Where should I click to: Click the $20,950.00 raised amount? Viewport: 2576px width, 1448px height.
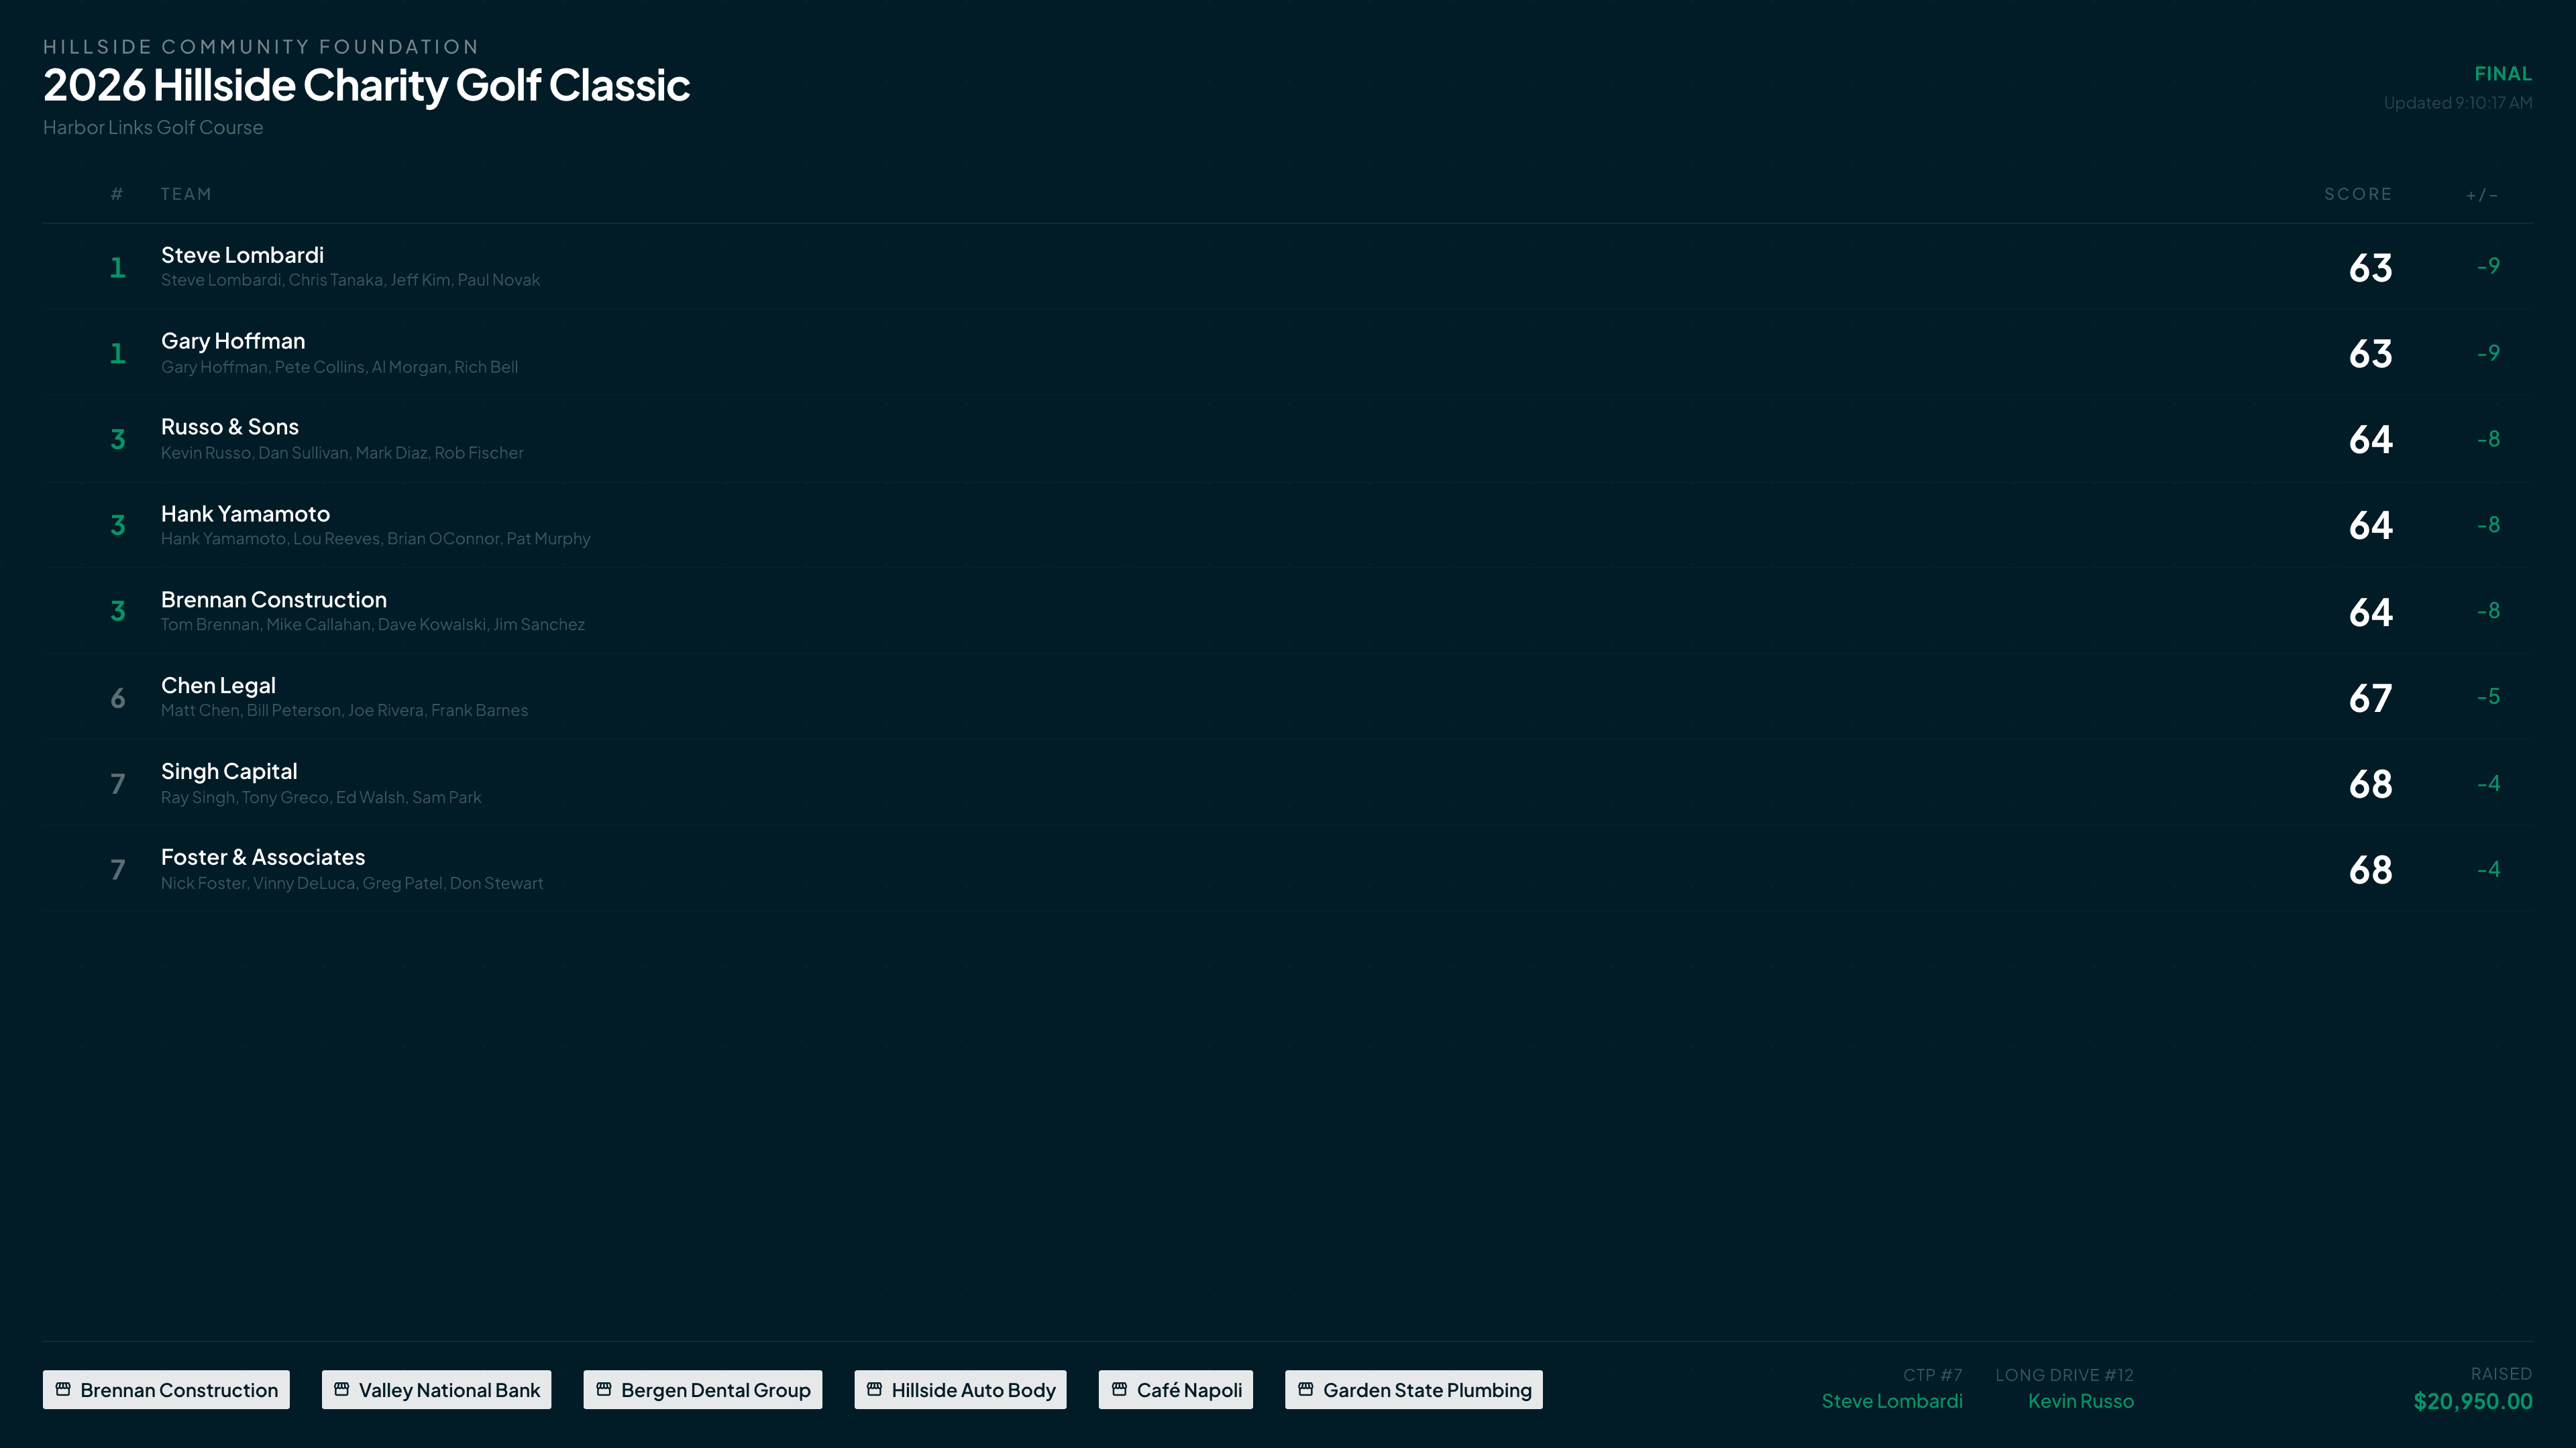pos(2473,1401)
